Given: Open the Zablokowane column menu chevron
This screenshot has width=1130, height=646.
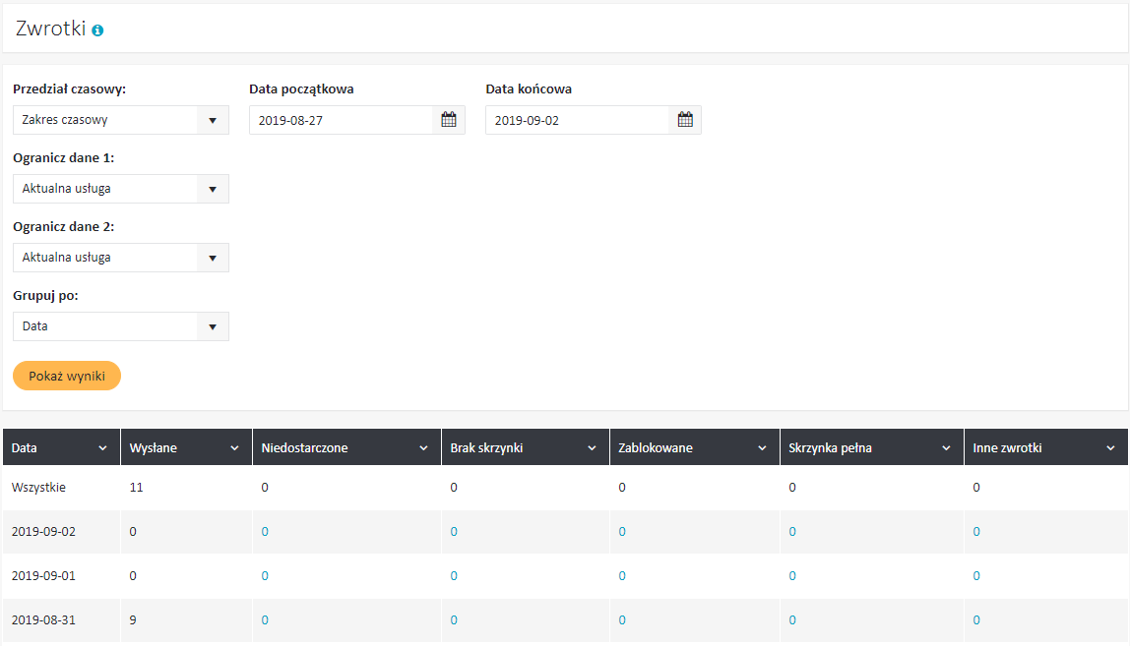Looking at the screenshot, I should (x=762, y=448).
